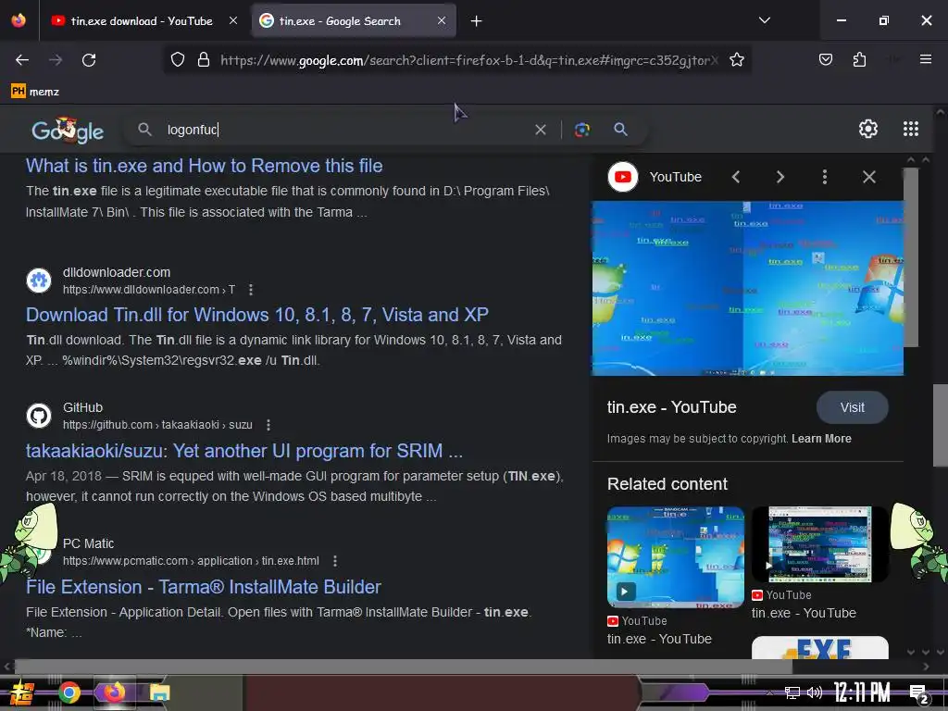Click the large tin.exe preview image
The image size is (948, 711).
coord(747,289)
